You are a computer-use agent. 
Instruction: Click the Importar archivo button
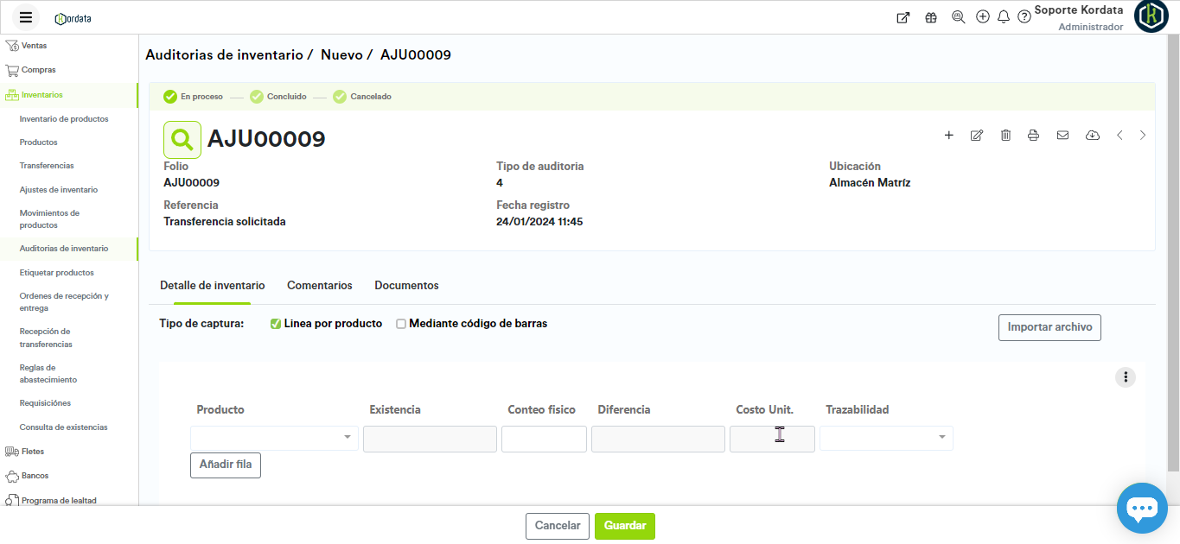(x=1049, y=328)
